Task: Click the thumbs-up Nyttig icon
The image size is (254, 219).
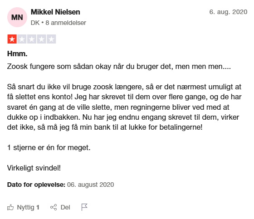Action: point(10,207)
